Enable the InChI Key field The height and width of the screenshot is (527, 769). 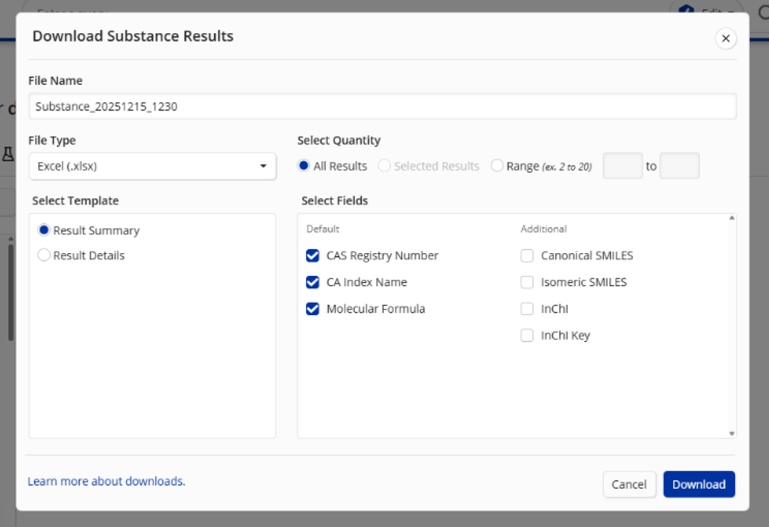pos(527,335)
